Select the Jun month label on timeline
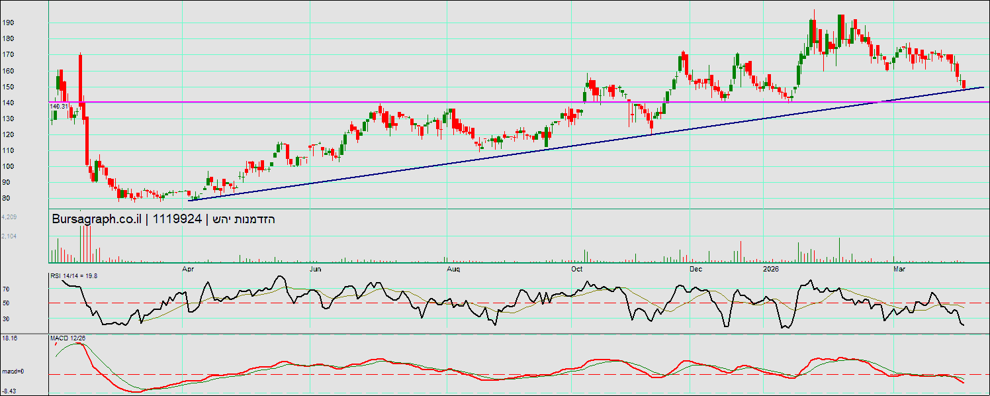 tap(315, 269)
